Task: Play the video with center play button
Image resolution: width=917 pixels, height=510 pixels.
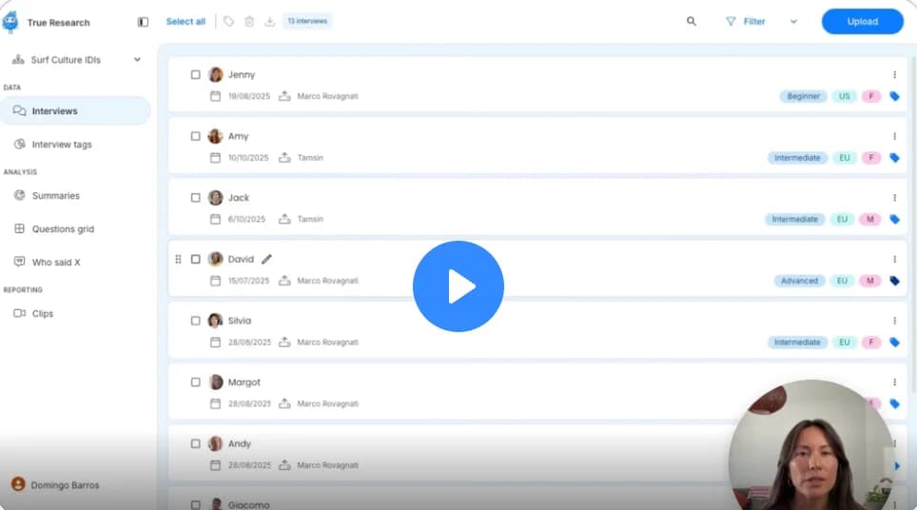Action: point(458,286)
